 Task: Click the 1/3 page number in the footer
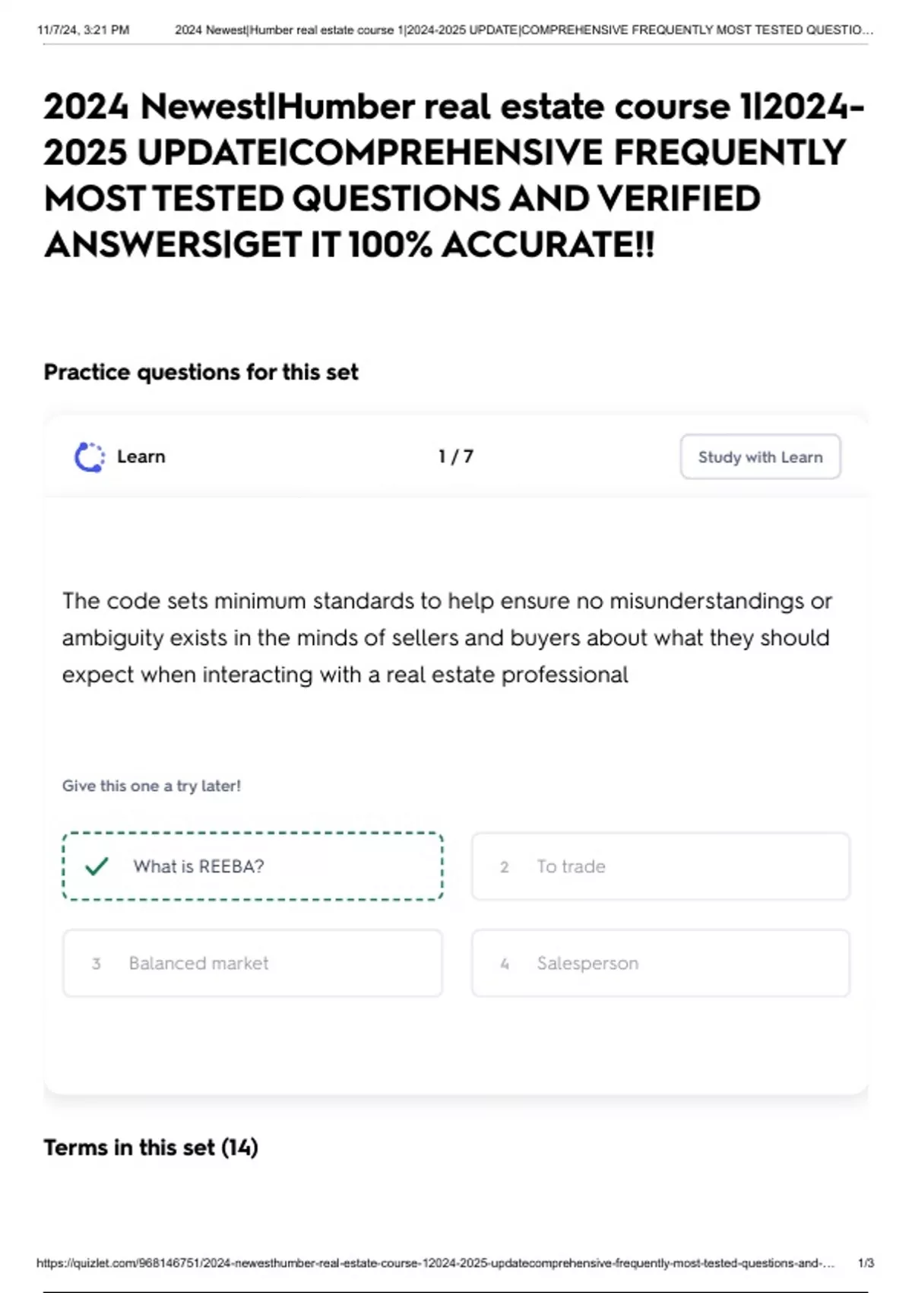tap(866, 1263)
